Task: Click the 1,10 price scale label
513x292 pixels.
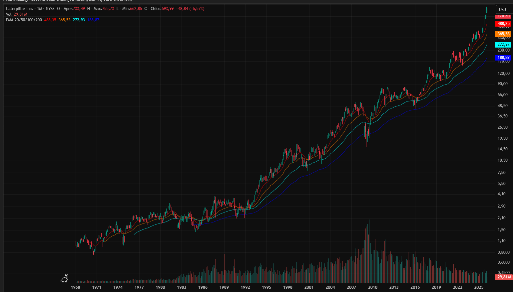Action: pyautogui.click(x=502, y=241)
